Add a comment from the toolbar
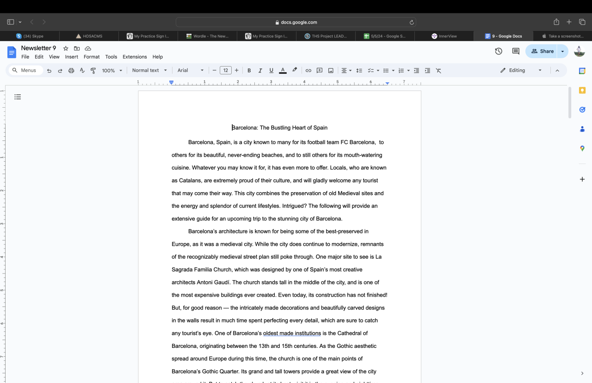 tap(320, 71)
